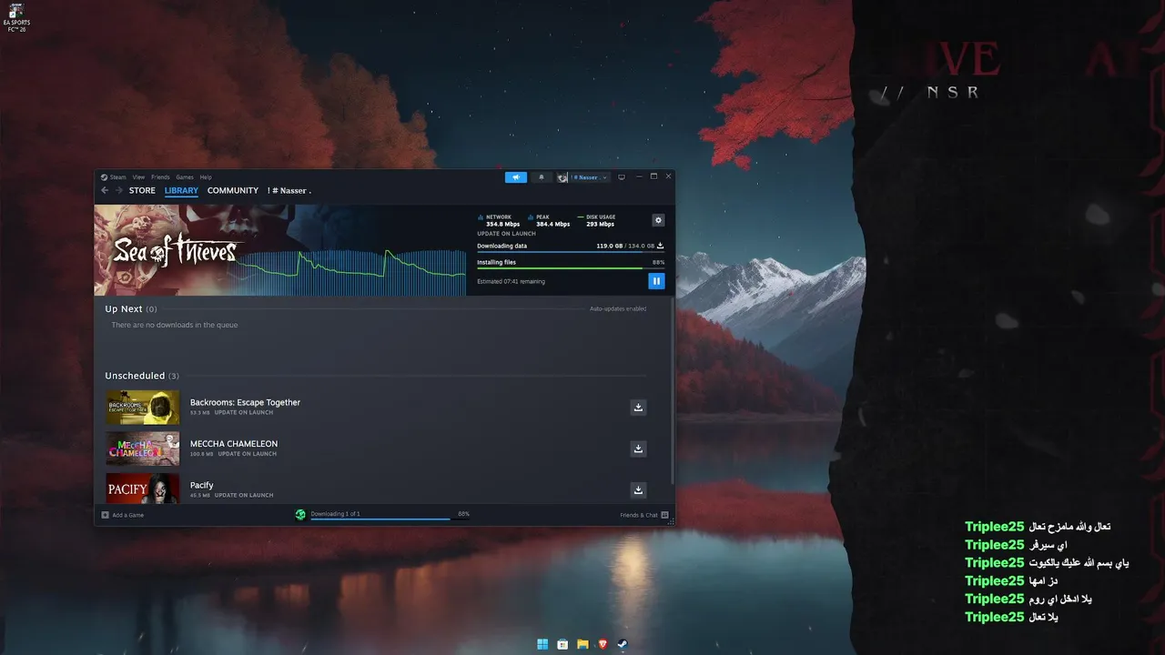Open the Help menu
1165x655 pixels.
[x=206, y=177]
